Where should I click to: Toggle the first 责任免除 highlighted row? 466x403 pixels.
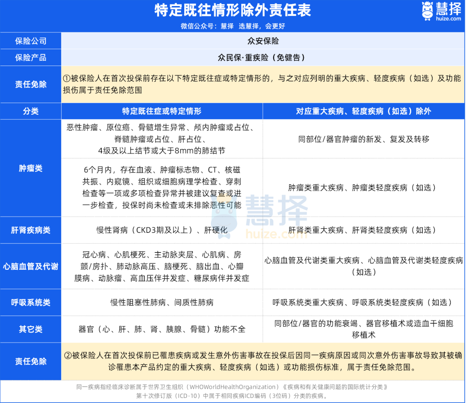point(31,84)
